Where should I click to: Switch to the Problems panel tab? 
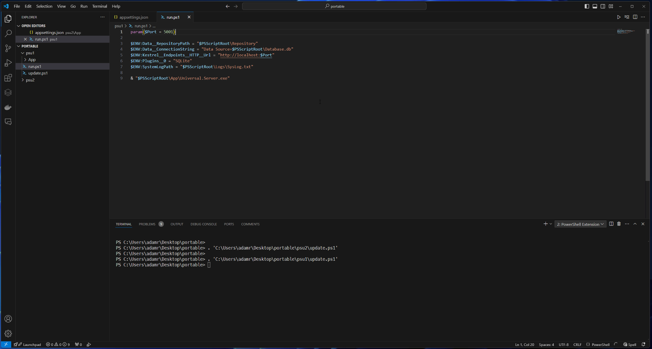pyautogui.click(x=147, y=224)
